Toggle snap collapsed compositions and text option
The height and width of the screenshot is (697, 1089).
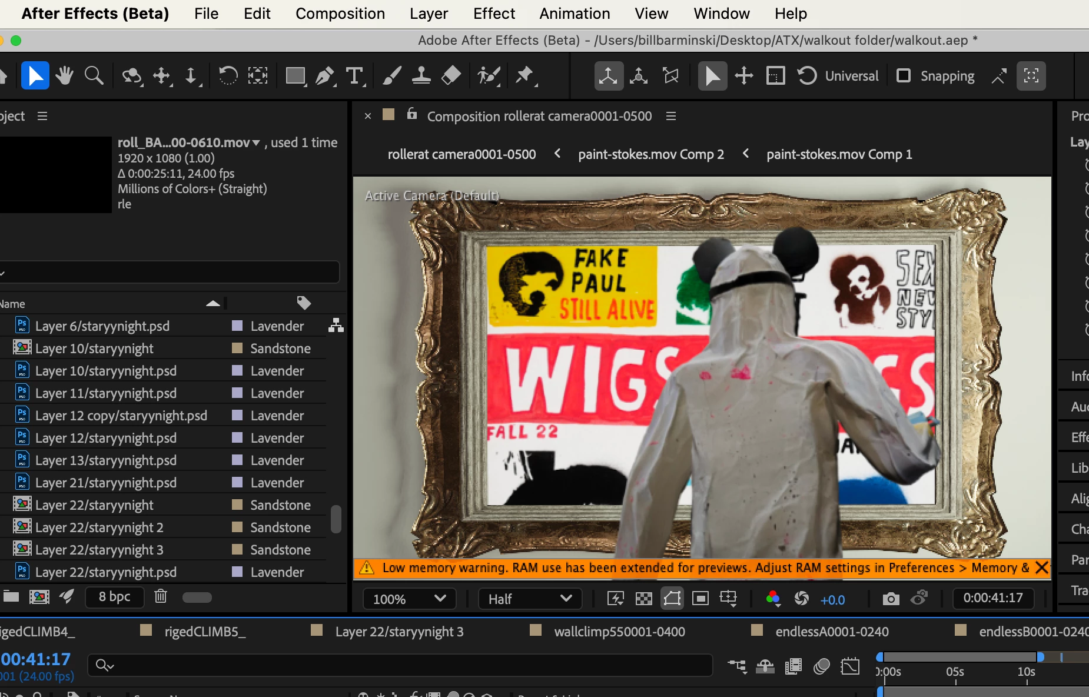(1031, 76)
